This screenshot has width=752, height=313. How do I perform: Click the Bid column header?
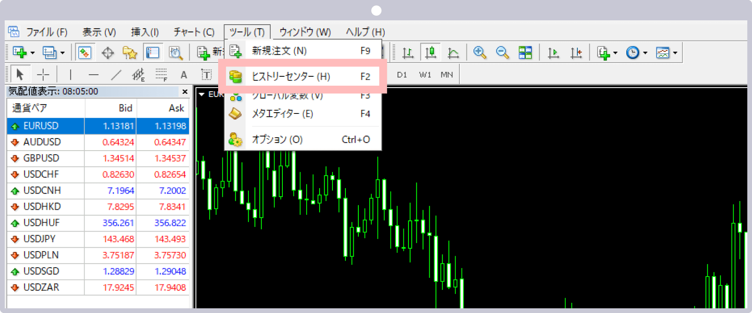pos(110,108)
